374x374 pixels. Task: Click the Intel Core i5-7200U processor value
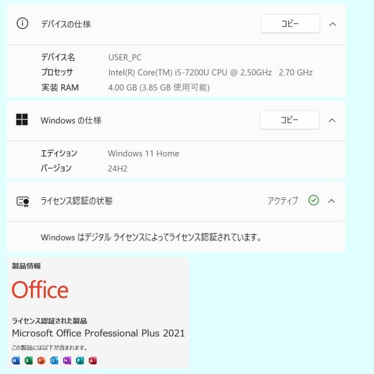(x=210, y=72)
